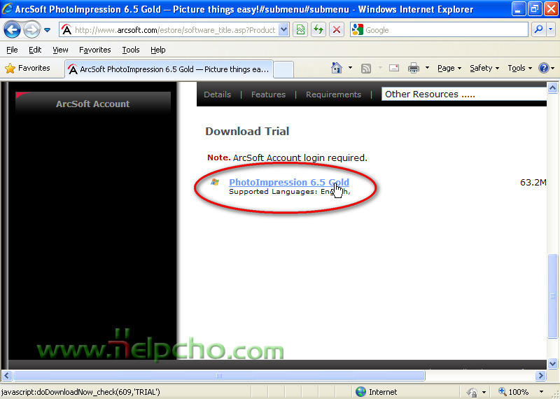Click the Internet zone globe in status bar
560x399 pixels.
(360, 392)
